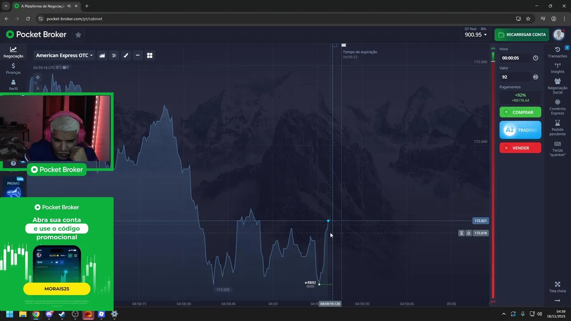Click the MORAIS25 promo code button

[x=57, y=288]
